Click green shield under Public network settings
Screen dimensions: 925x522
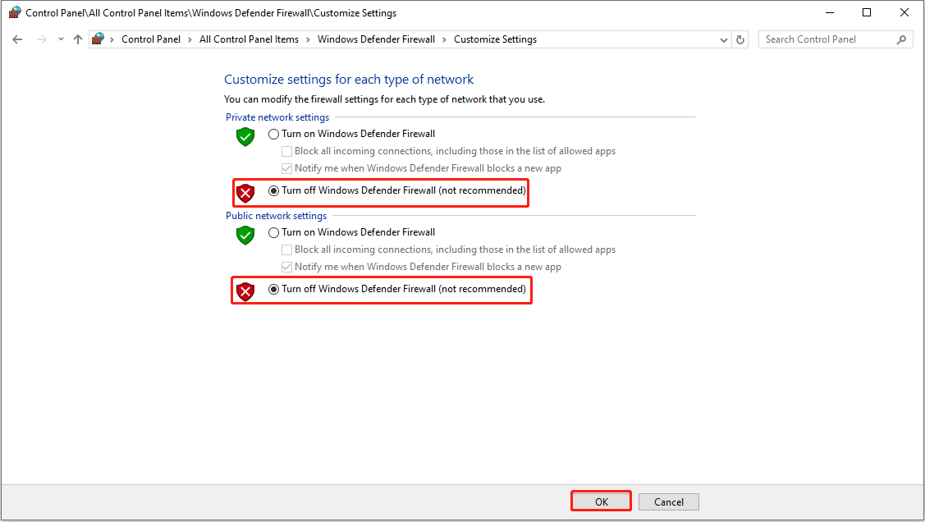(x=245, y=236)
